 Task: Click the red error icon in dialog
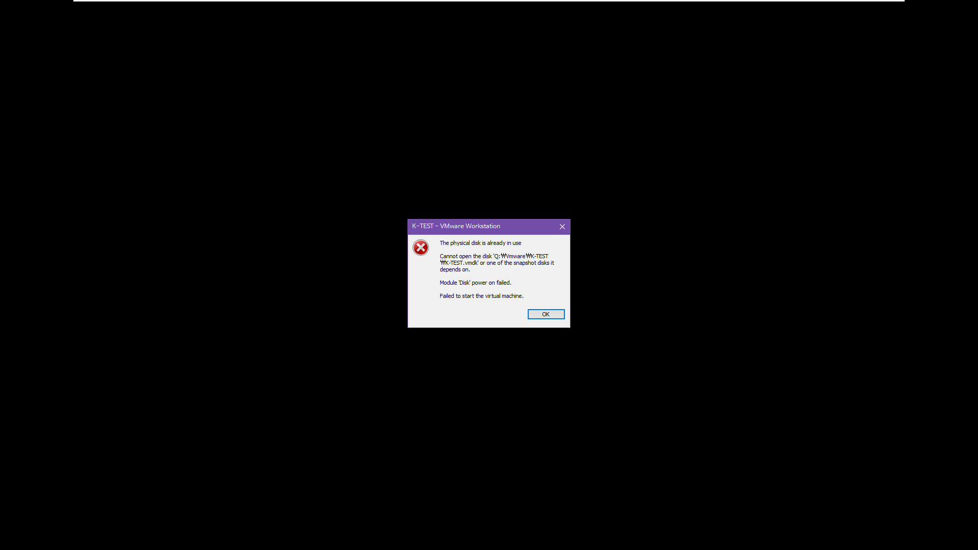(420, 247)
